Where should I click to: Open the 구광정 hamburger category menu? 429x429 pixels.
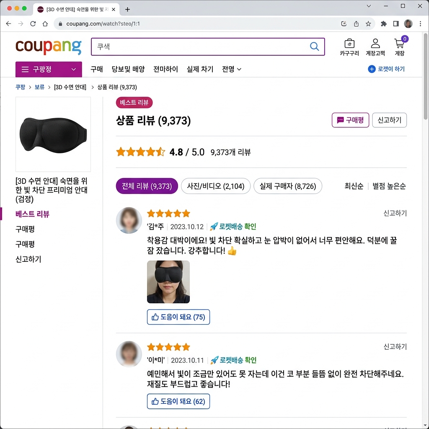pyautogui.click(x=26, y=69)
